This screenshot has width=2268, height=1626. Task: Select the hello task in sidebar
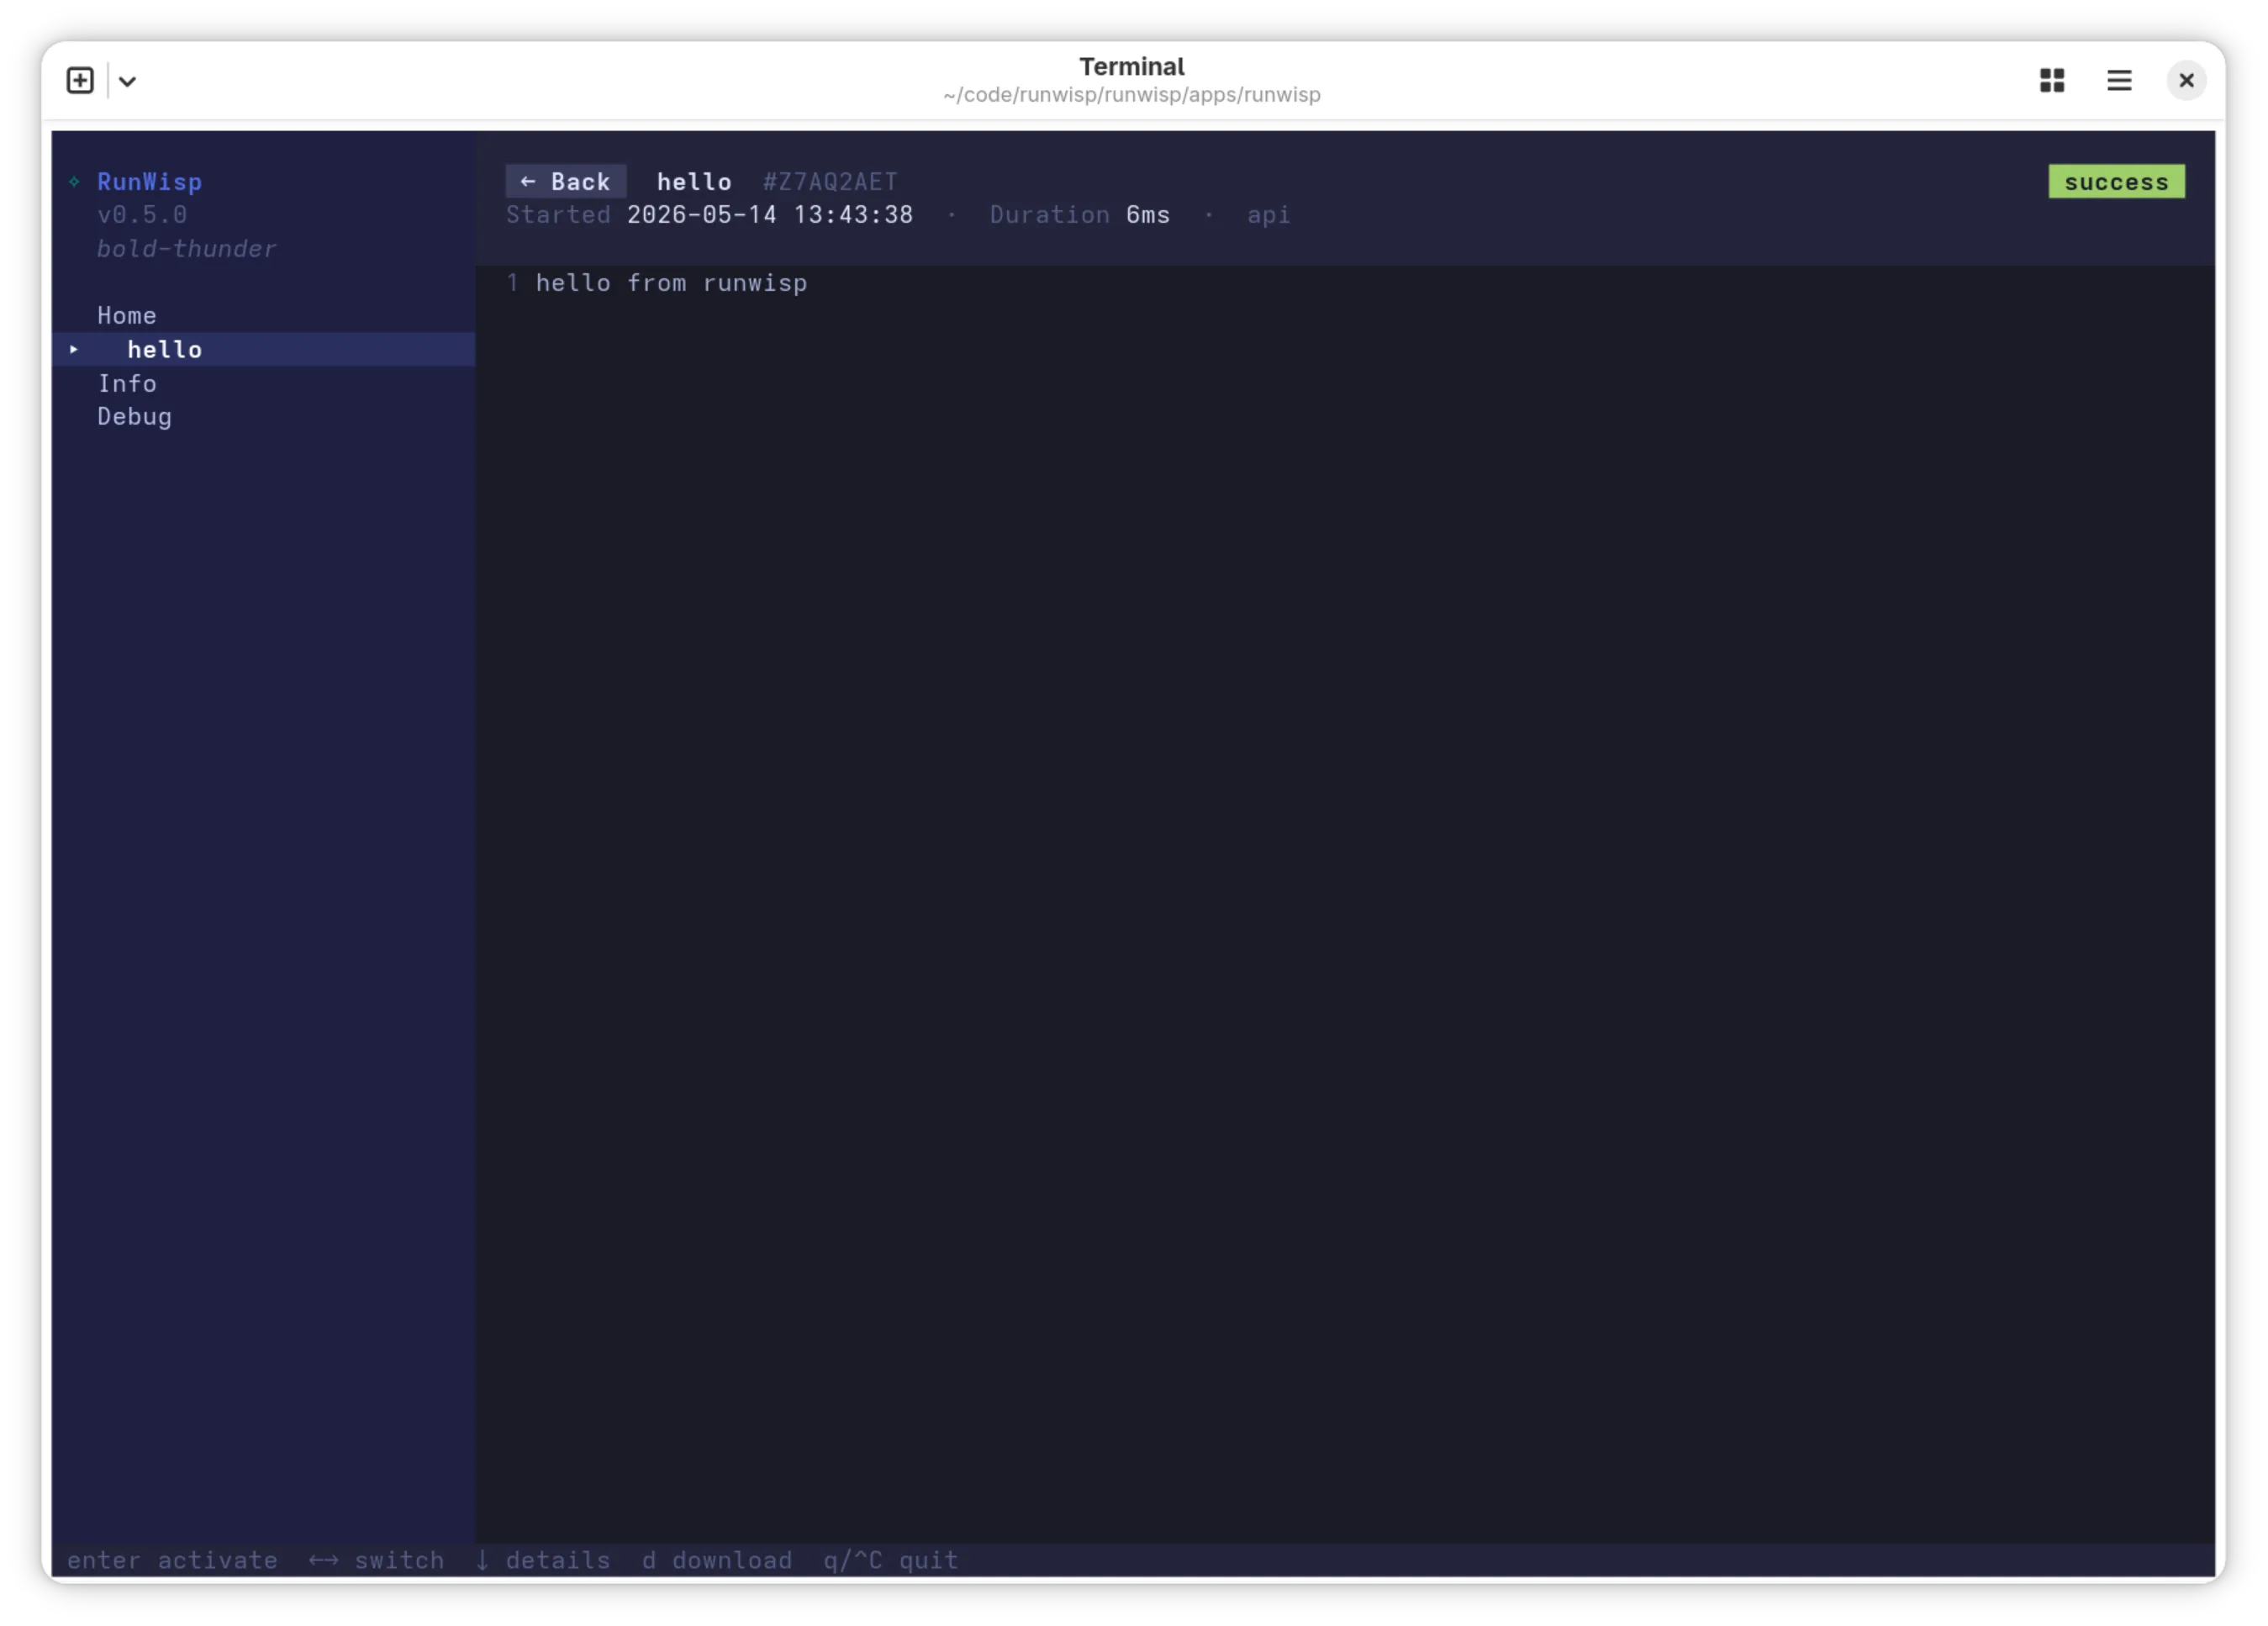pyautogui.click(x=263, y=349)
